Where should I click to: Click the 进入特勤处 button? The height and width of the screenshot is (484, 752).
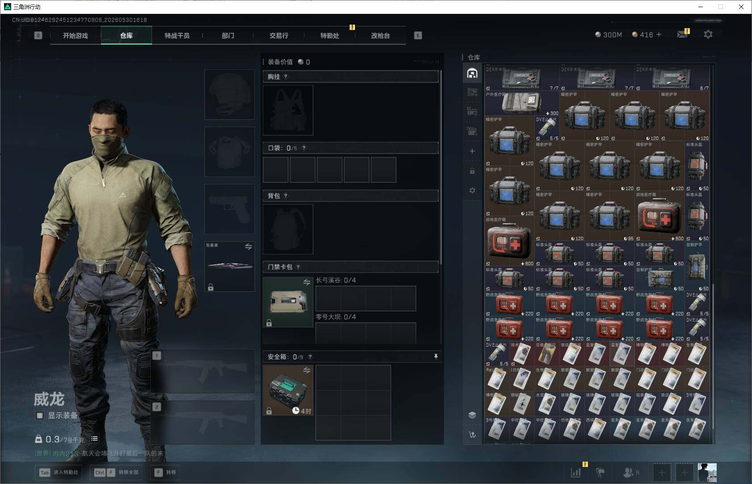(59, 472)
